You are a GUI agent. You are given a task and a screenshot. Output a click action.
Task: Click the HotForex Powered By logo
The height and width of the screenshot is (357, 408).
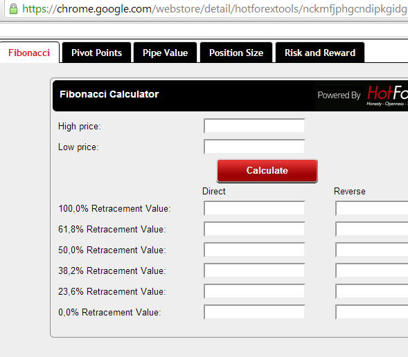[x=362, y=96]
